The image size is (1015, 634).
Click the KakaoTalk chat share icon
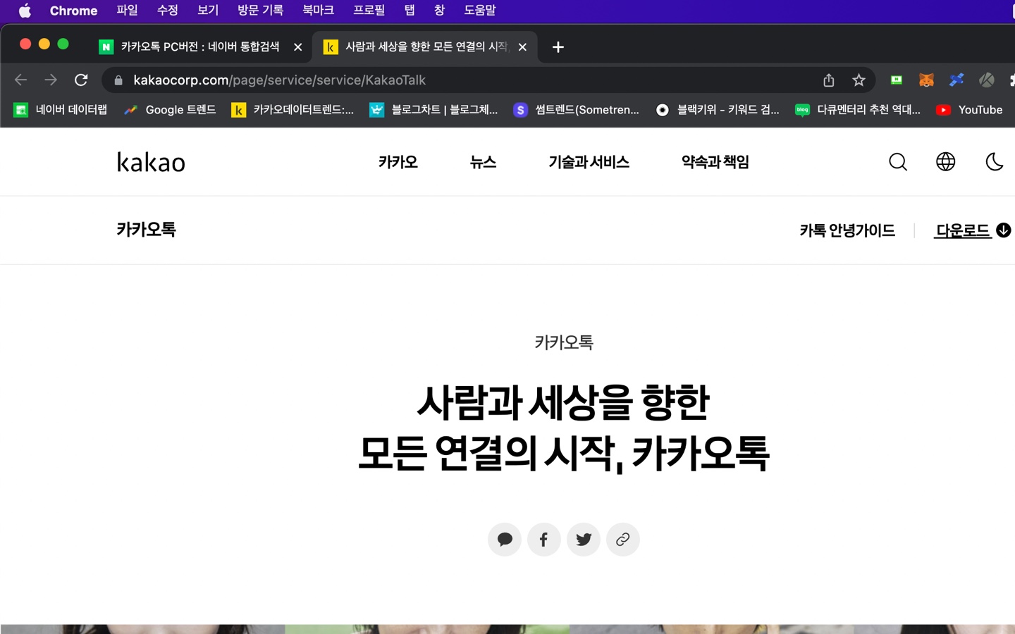pyautogui.click(x=505, y=540)
